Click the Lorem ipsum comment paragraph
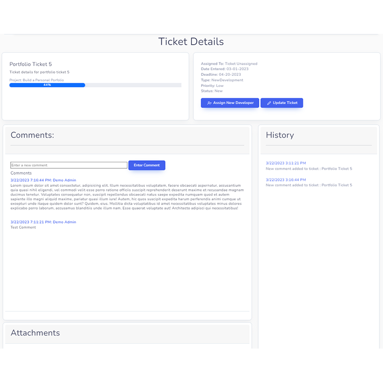The height and width of the screenshot is (383, 383). tap(127, 197)
